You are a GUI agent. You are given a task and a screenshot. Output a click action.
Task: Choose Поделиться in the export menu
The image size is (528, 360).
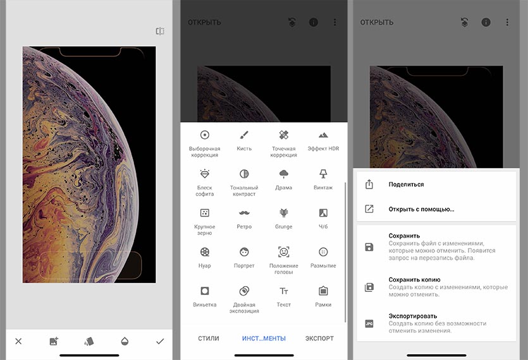(x=436, y=184)
